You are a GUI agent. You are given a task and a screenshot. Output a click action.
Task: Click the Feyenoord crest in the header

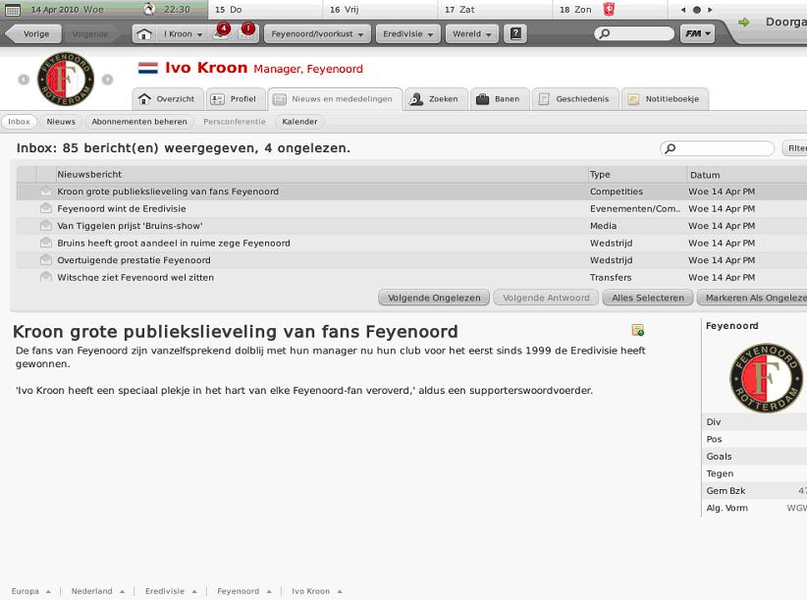pos(66,80)
